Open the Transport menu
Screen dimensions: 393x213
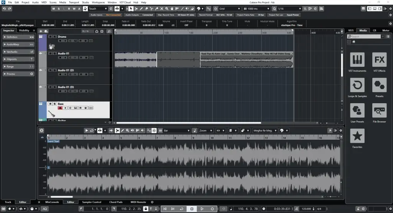click(x=74, y=2)
